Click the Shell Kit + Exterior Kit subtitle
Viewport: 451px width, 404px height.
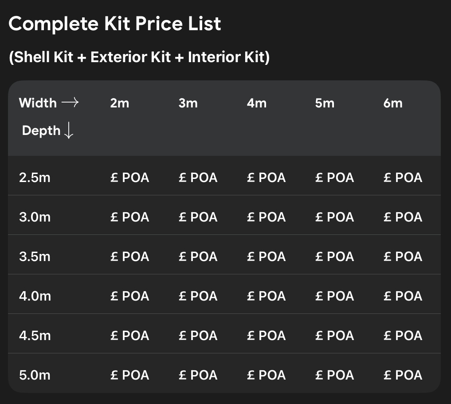click(x=139, y=57)
